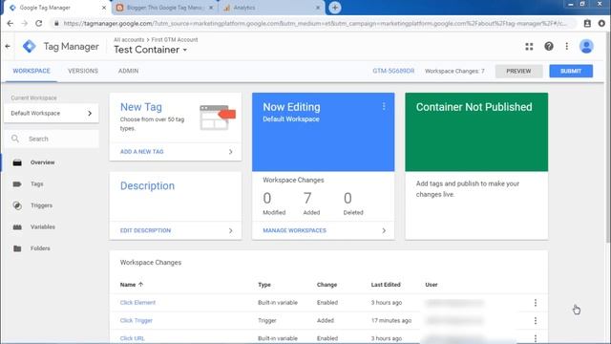The width and height of the screenshot is (611, 344).
Task: Click the browser address bar
Action: 314,23
